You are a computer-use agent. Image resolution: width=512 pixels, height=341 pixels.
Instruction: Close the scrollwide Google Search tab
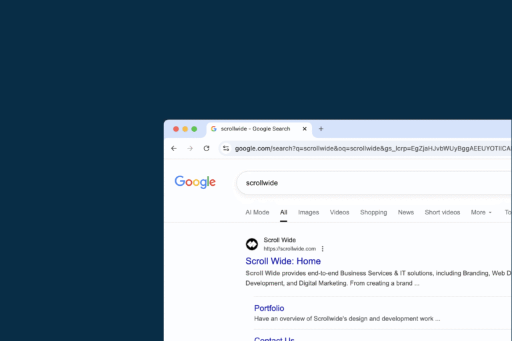point(305,129)
